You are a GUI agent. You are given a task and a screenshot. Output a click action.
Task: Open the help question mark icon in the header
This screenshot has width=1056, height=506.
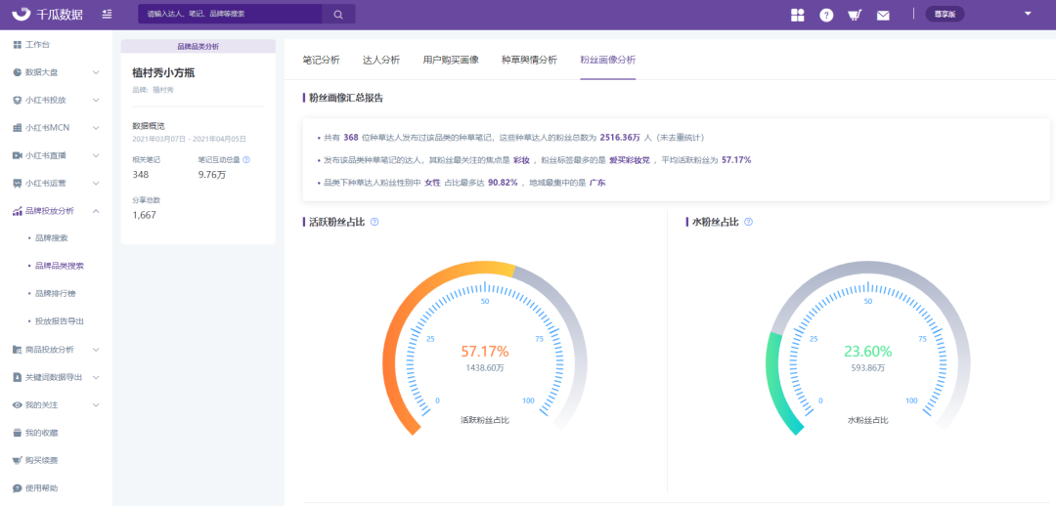coord(826,15)
